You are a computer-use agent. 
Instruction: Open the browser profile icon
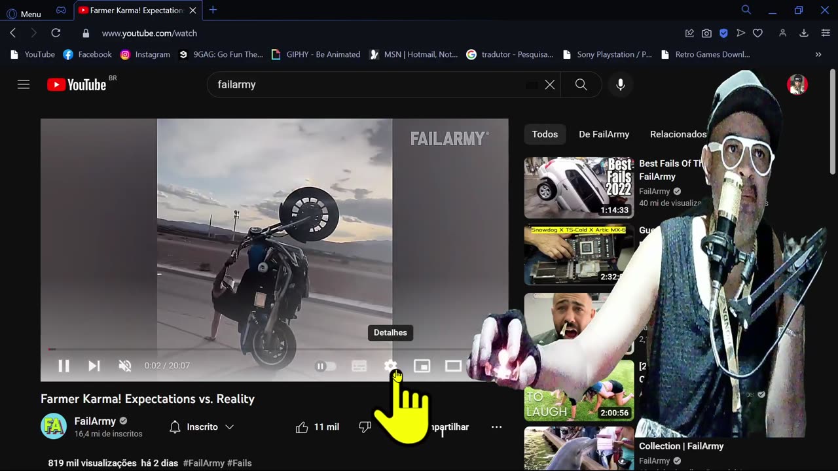click(782, 33)
